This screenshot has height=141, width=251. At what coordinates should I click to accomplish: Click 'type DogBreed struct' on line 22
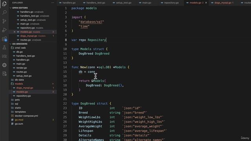point(89,103)
